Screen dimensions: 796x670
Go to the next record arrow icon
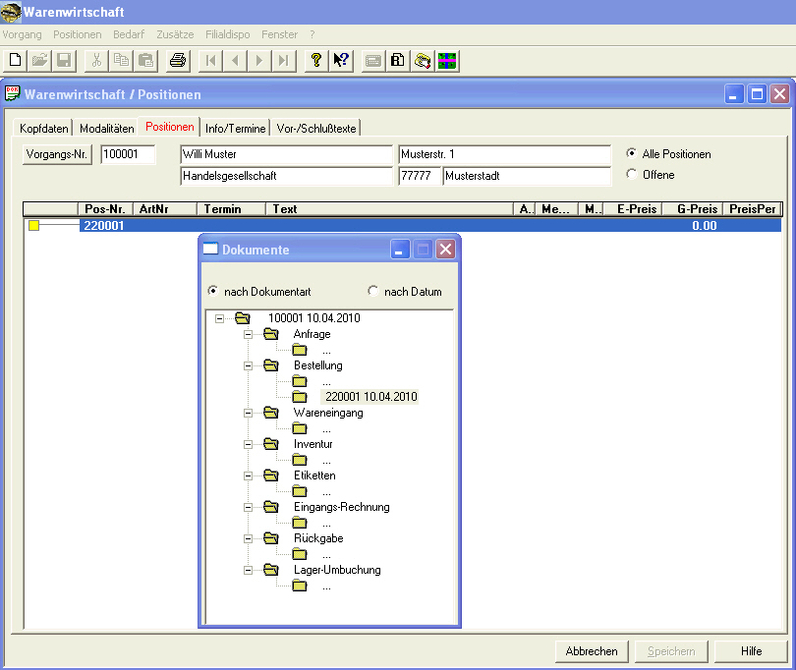point(258,60)
